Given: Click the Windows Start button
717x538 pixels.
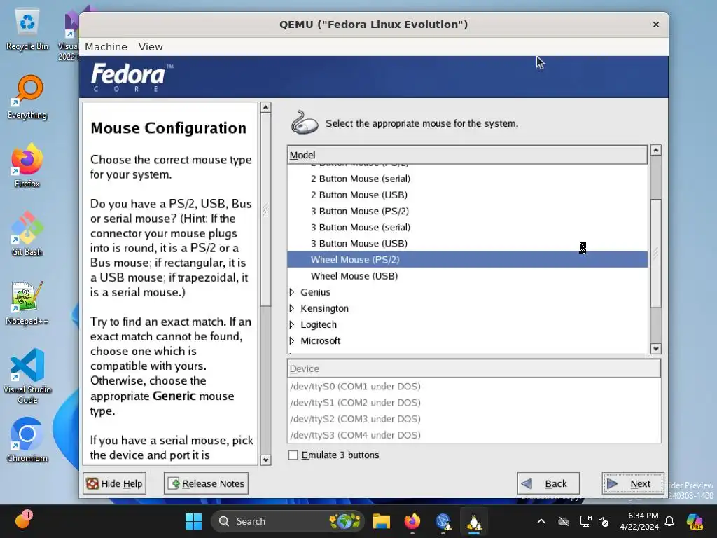Looking at the screenshot, I should 193,521.
